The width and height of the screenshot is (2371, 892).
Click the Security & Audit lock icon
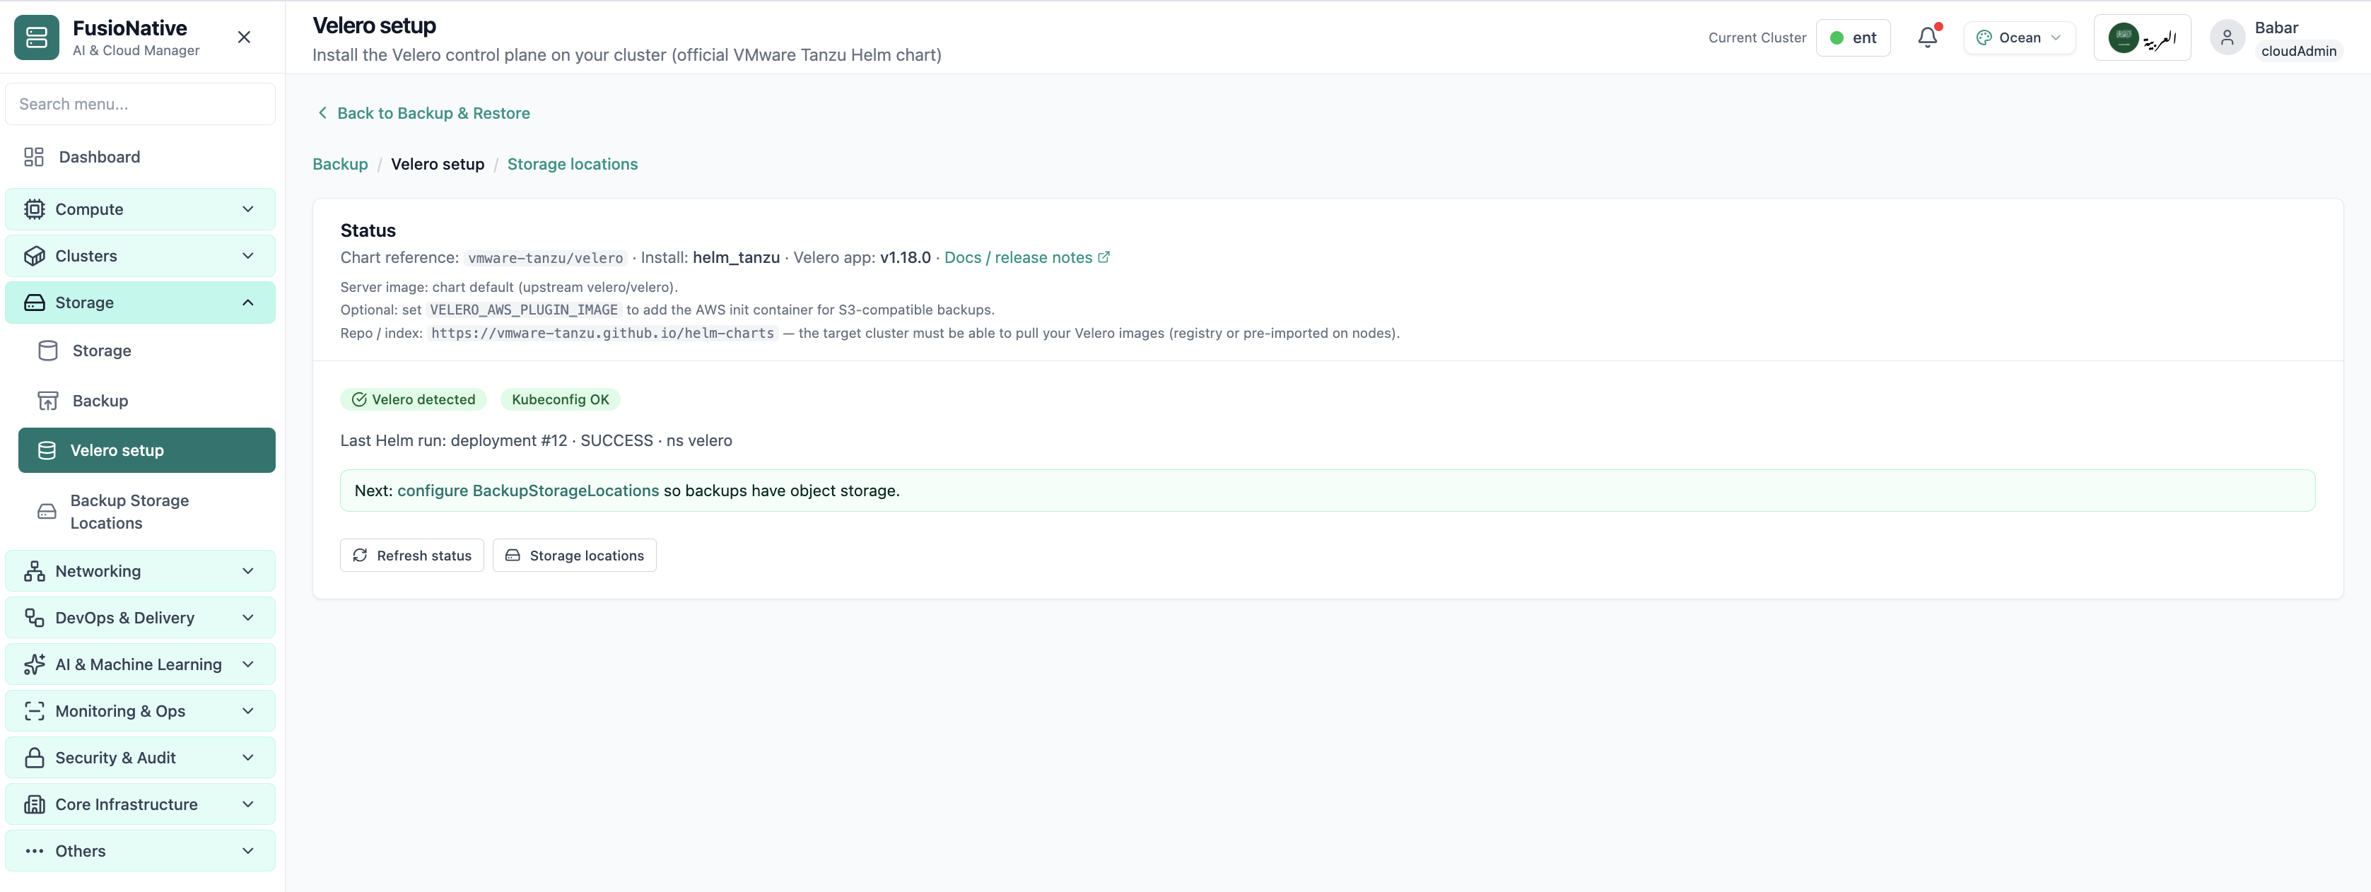[34, 758]
